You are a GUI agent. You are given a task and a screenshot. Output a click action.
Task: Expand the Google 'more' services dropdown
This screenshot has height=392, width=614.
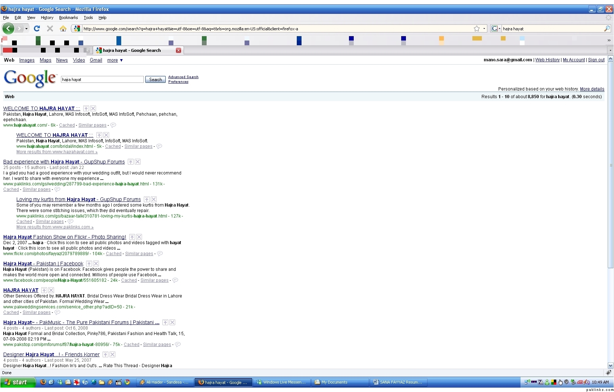click(x=115, y=60)
